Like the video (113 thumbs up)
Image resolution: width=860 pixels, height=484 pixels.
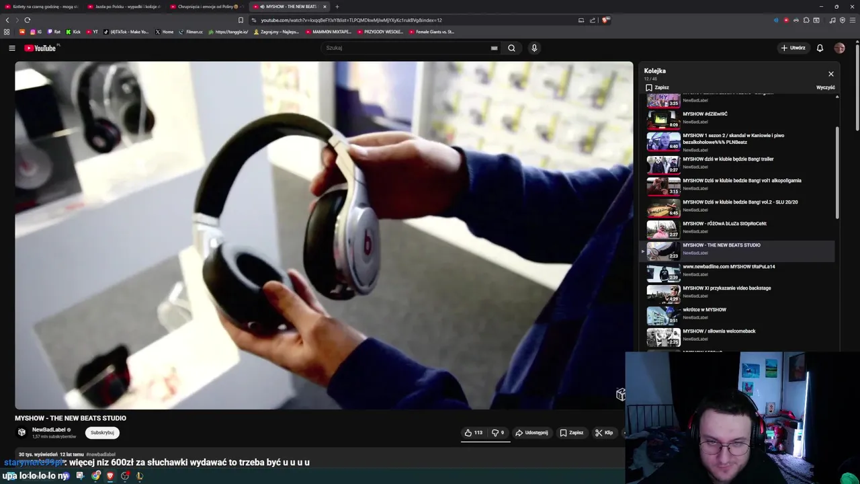coord(473,432)
